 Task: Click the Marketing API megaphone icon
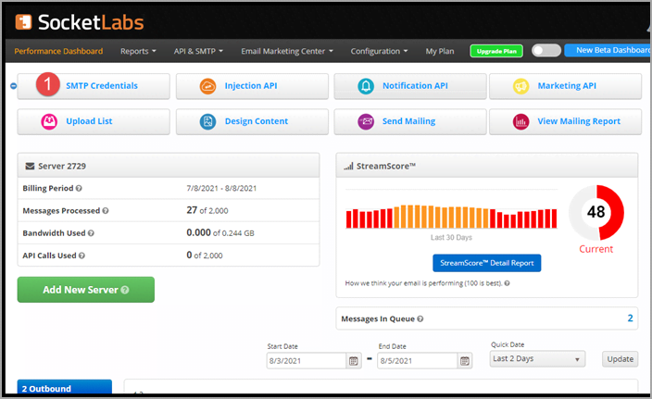tap(521, 86)
